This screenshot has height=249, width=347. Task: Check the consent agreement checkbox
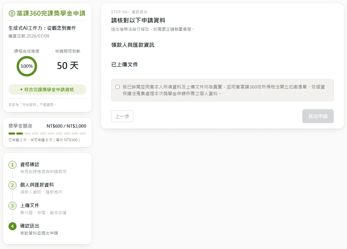pos(117,87)
